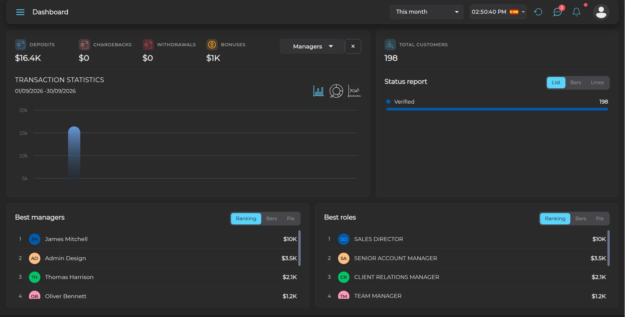
Task: Open the language flag dropdown
Action: click(x=517, y=12)
